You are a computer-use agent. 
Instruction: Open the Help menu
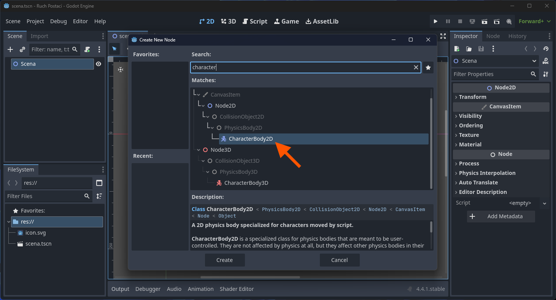[x=100, y=21]
